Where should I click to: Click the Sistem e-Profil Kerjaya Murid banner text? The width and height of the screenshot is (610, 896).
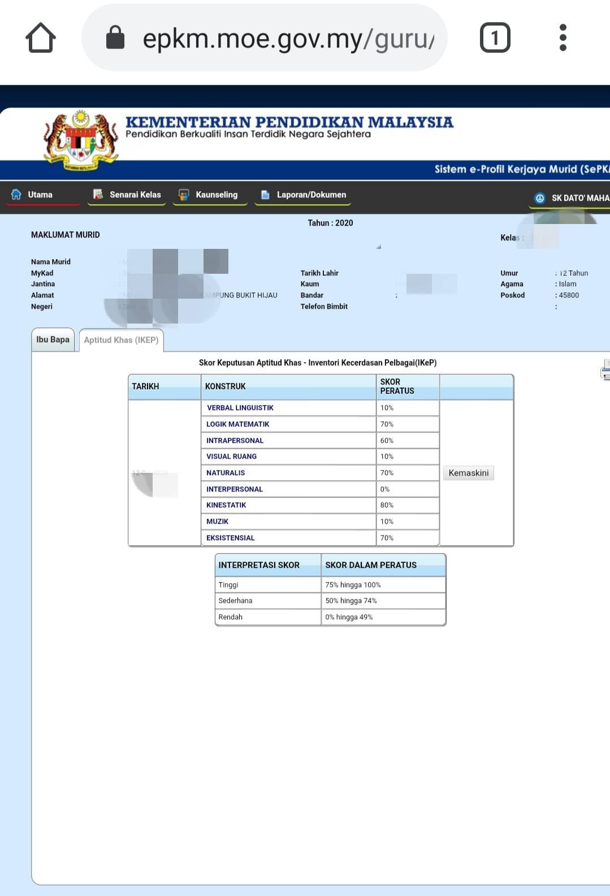[x=522, y=169]
